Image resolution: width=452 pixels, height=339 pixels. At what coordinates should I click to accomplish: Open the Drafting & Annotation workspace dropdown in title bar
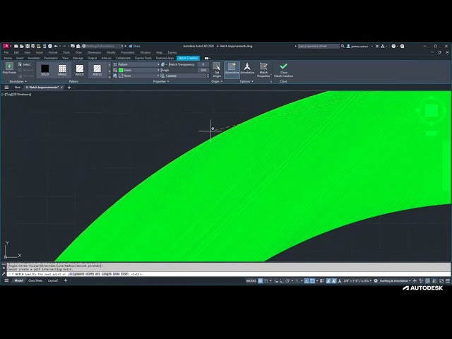click(x=102, y=46)
